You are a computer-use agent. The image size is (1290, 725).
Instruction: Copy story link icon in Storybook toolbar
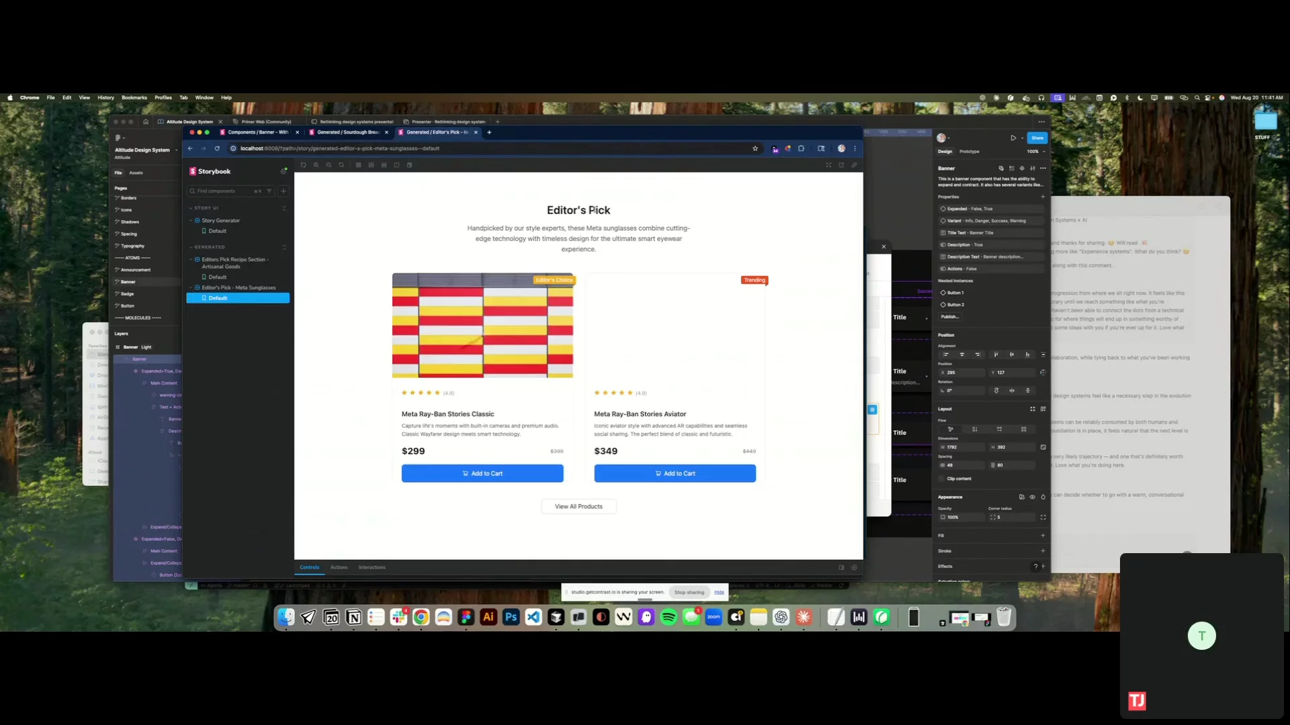coord(854,165)
